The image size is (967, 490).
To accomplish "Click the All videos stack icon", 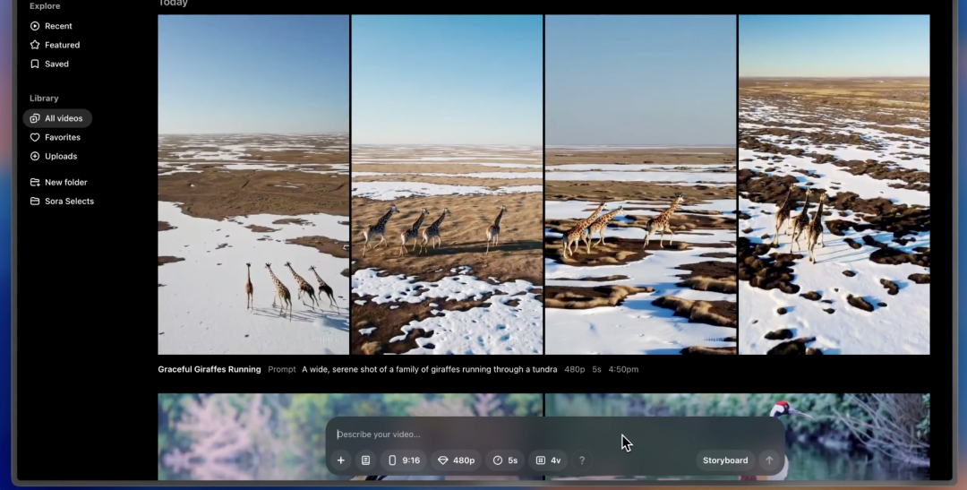I will click(x=35, y=118).
